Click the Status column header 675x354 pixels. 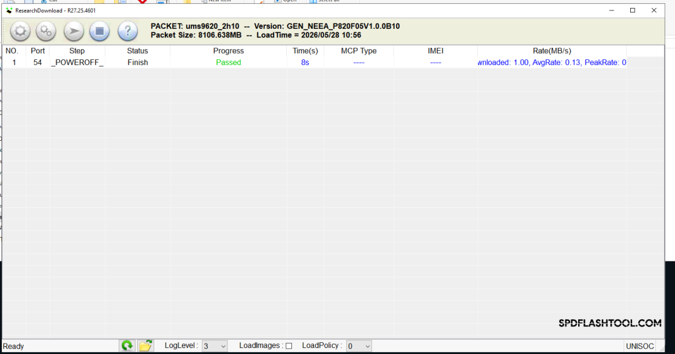click(137, 51)
